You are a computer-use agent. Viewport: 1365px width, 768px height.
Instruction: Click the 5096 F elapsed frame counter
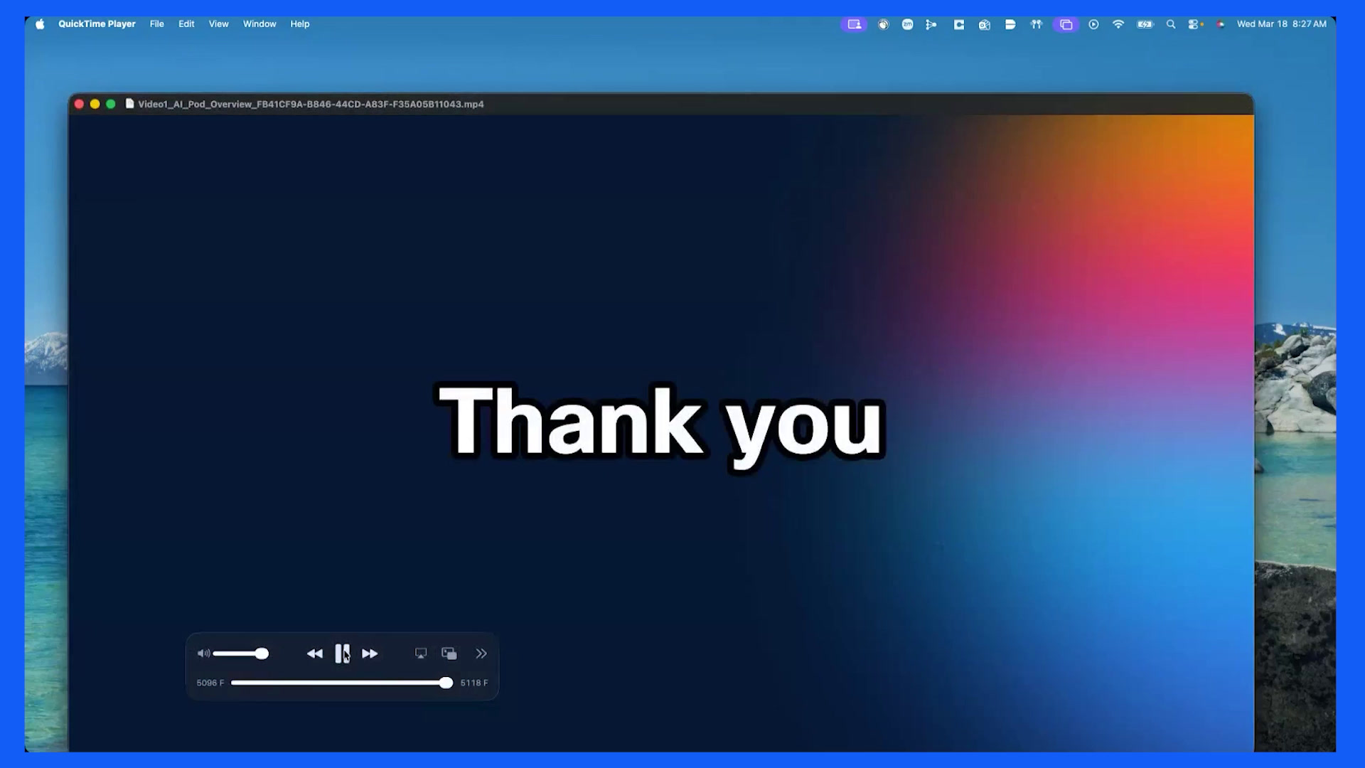210,683
